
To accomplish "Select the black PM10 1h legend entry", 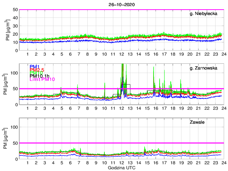I will pyautogui.click(x=41, y=77).
